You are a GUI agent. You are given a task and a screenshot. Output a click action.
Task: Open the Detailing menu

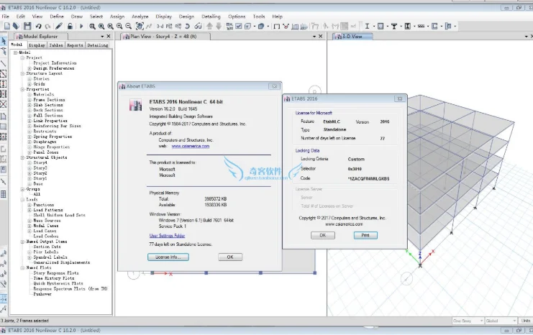[211, 17]
